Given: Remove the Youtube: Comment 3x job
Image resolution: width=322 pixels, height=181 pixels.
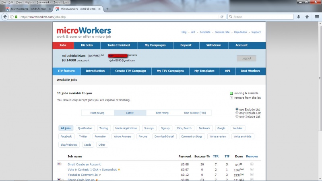Looking at the screenshot, I should point(252,175).
